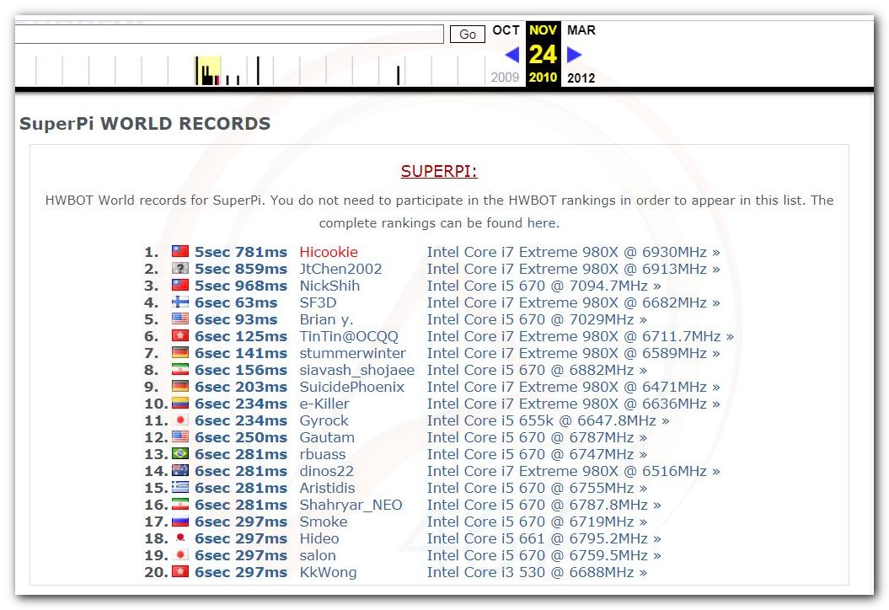Open Core i5 661 @ 6795.2MHz hardware link
Screen dimensions: 889x610
(544, 538)
